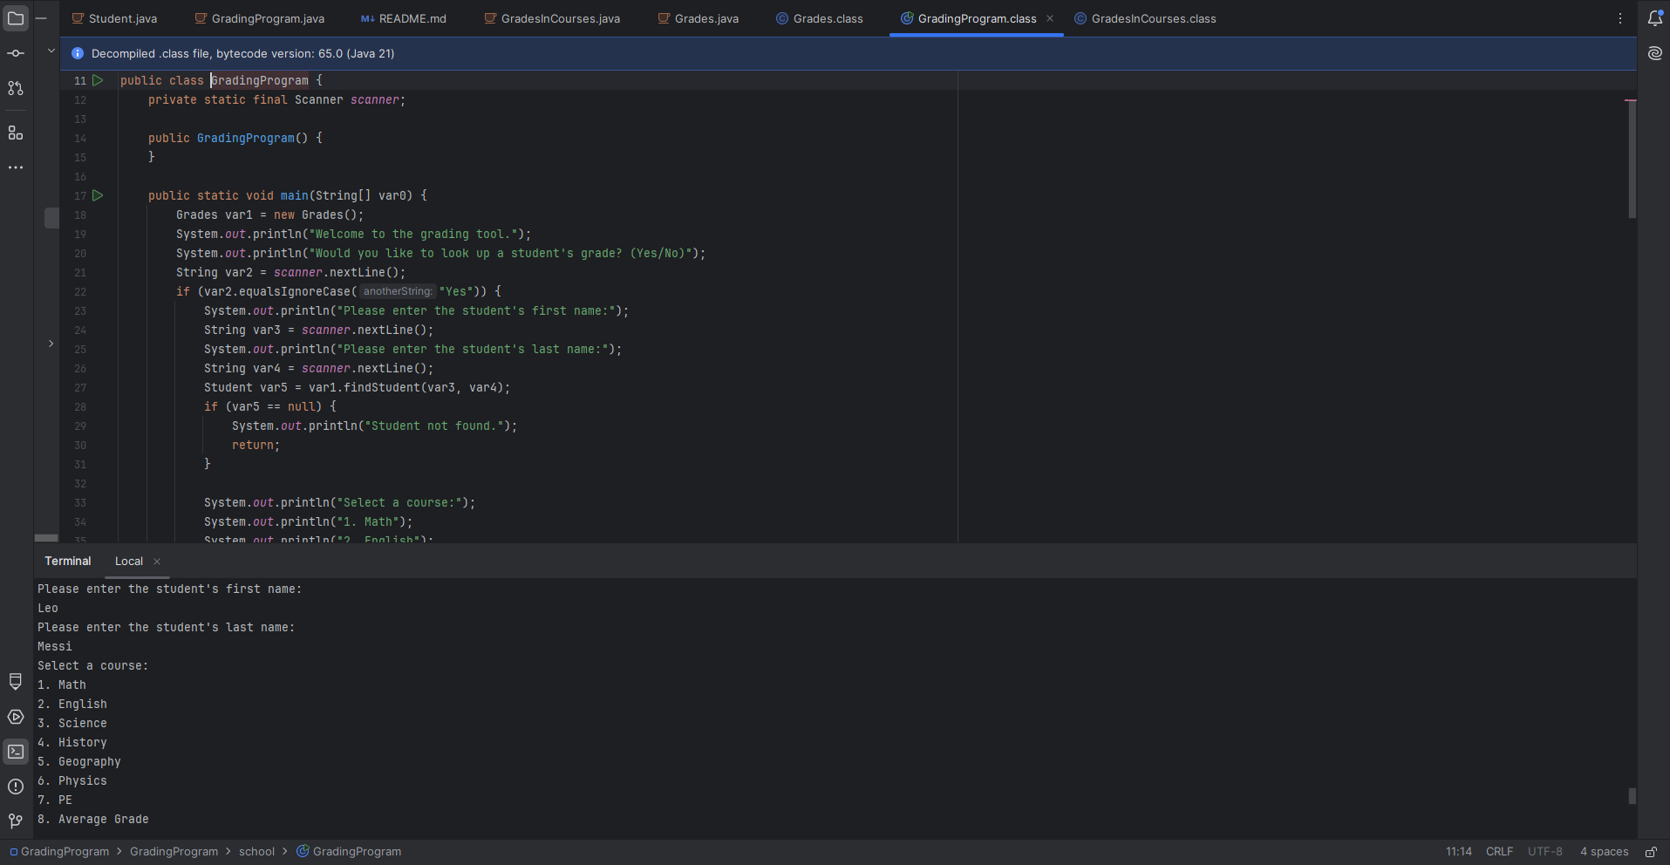Click the editor vertical scrollbar thumb
The height and width of the screenshot is (865, 1670).
1631,159
